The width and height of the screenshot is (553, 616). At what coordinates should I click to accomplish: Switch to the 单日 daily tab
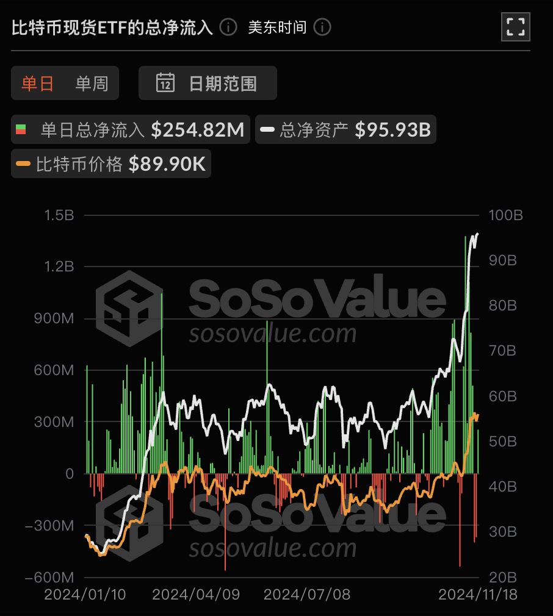click(x=38, y=84)
